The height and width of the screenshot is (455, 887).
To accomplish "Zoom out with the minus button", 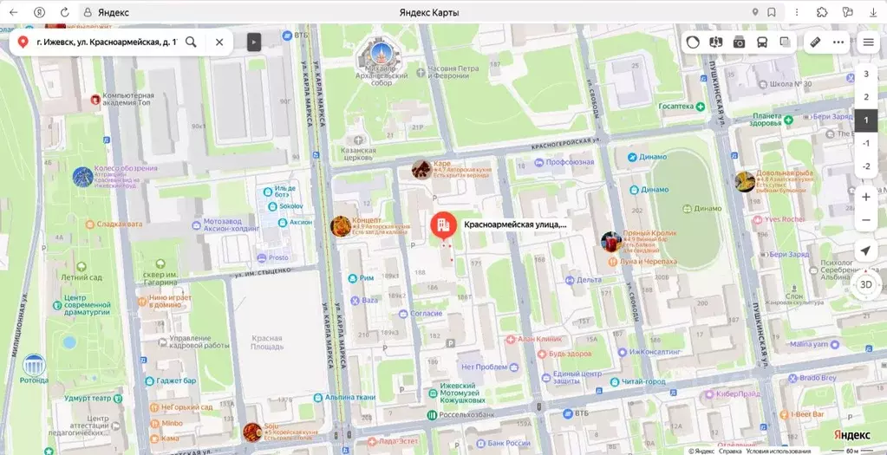I will [x=866, y=220].
